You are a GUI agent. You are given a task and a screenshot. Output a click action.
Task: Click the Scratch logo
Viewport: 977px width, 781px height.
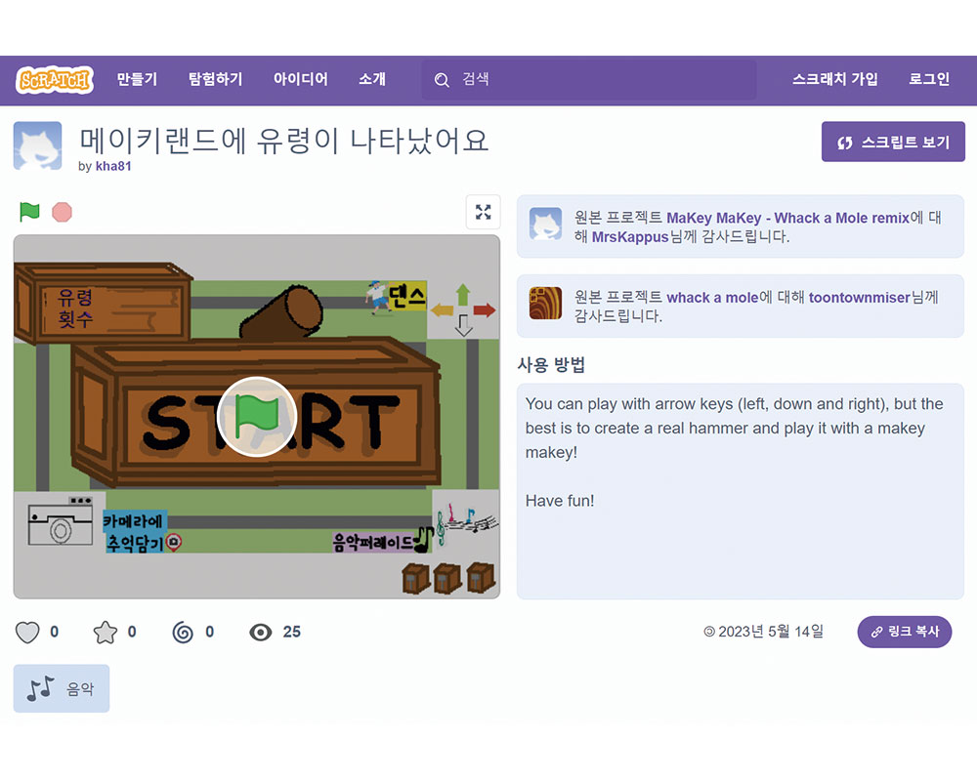coord(55,80)
